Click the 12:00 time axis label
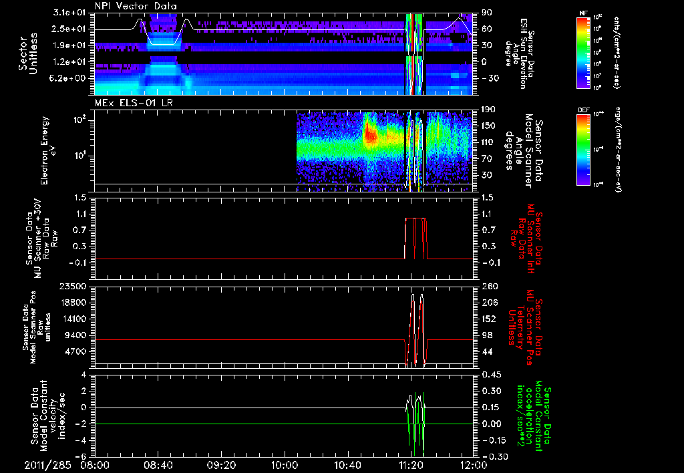 coord(474,465)
